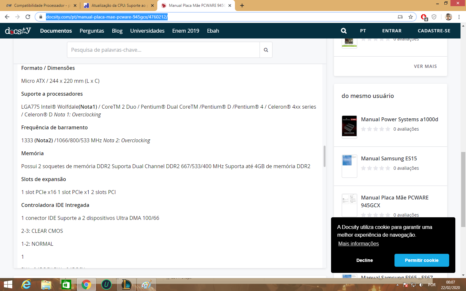
Task: Open the site search magnifier icon
Action: 344,31
